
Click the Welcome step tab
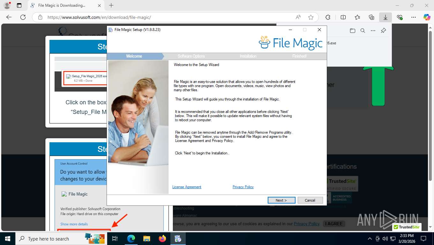click(134, 56)
